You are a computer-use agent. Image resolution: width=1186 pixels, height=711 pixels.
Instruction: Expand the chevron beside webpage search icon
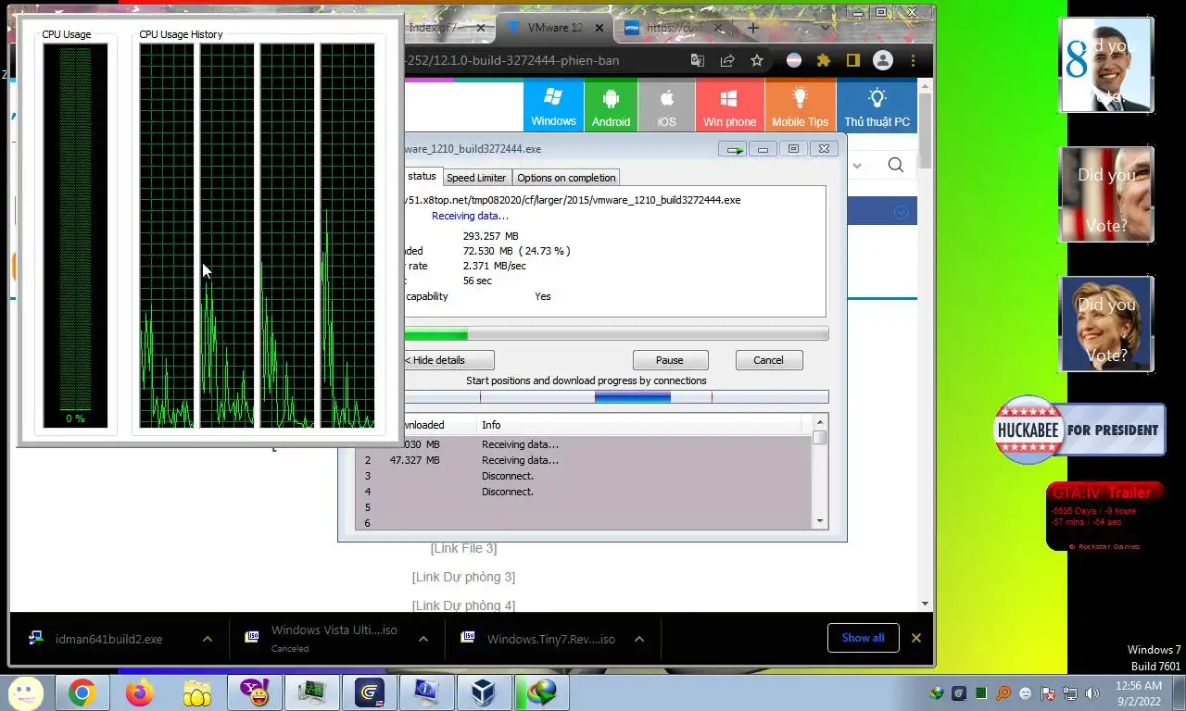click(858, 166)
